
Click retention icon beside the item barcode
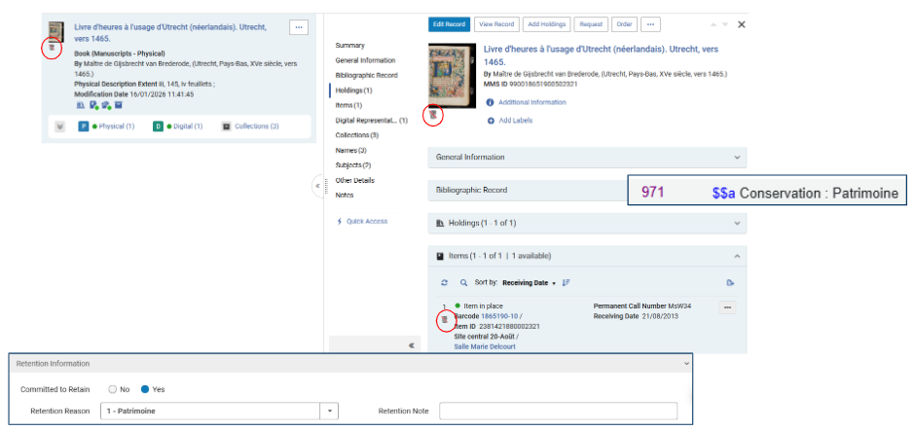point(445,319)
